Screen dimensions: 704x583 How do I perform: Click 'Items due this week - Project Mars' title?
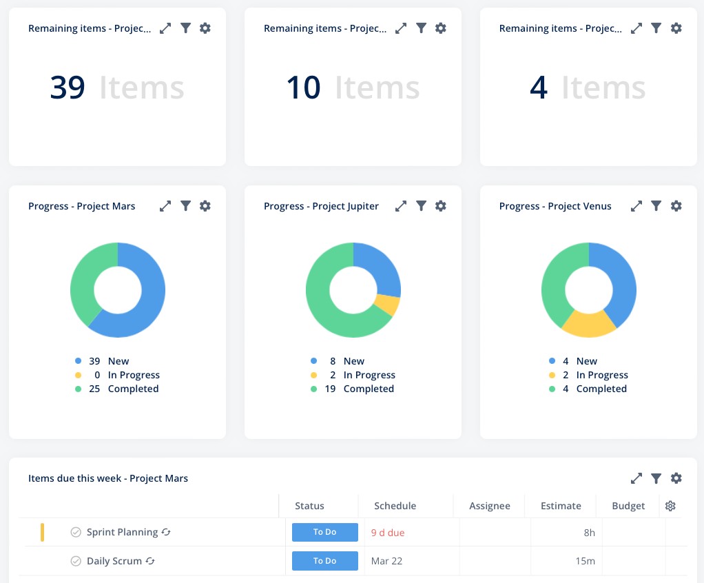pos(108,478)
